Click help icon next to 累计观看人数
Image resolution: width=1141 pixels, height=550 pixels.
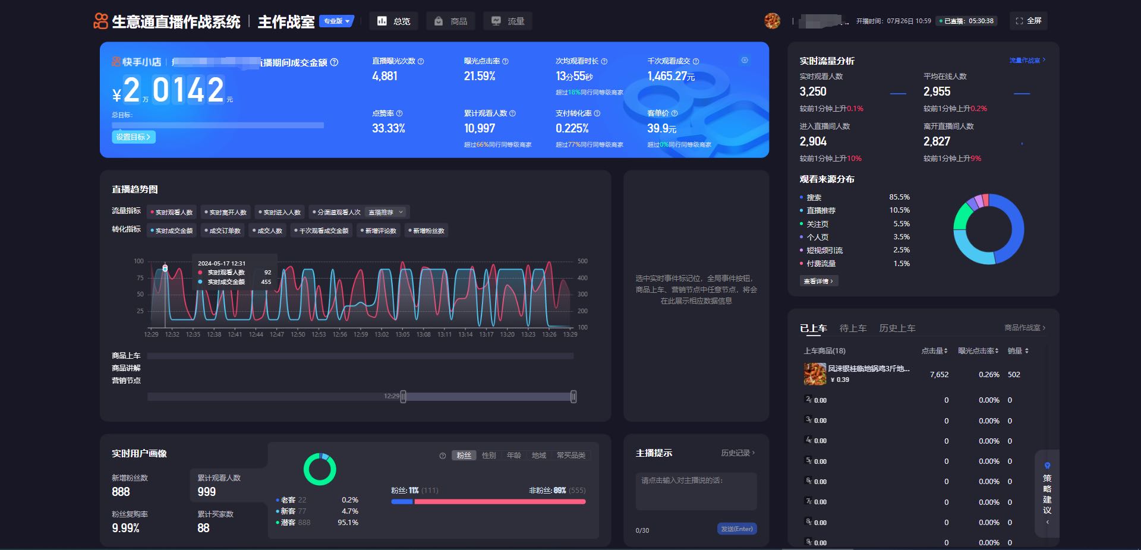click(512, 113)
